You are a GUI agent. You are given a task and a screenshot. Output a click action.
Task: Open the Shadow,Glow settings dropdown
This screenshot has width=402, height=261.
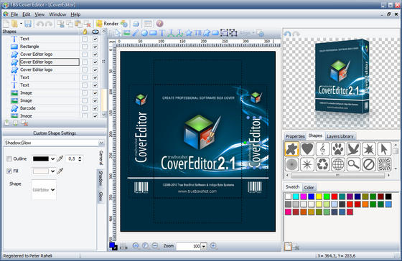coord(101,143)
